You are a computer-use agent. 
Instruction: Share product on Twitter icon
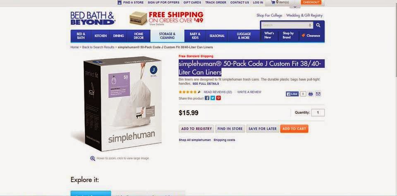pyautogui.click(x=213, y=98)
